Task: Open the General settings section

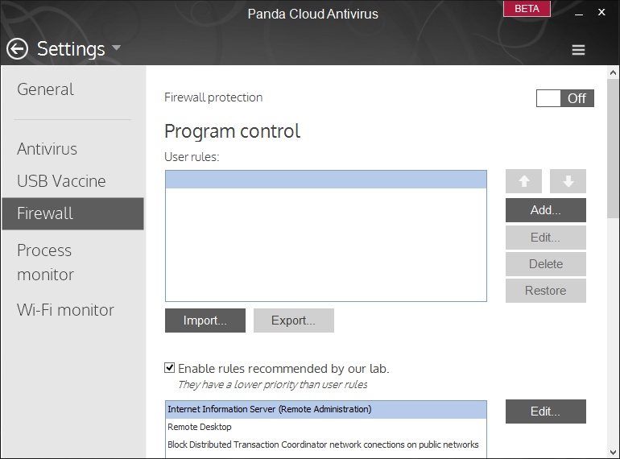Action: click(x=45, y=89)
